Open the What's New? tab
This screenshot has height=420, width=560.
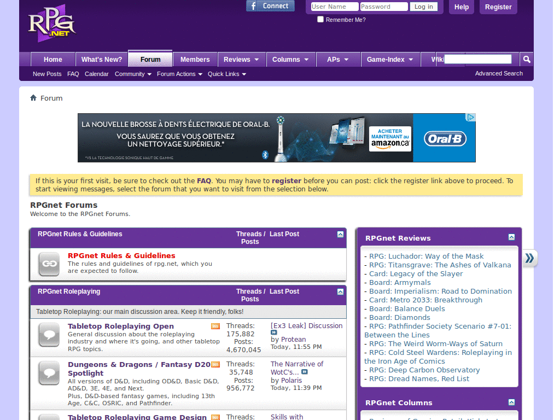point(102,59)
